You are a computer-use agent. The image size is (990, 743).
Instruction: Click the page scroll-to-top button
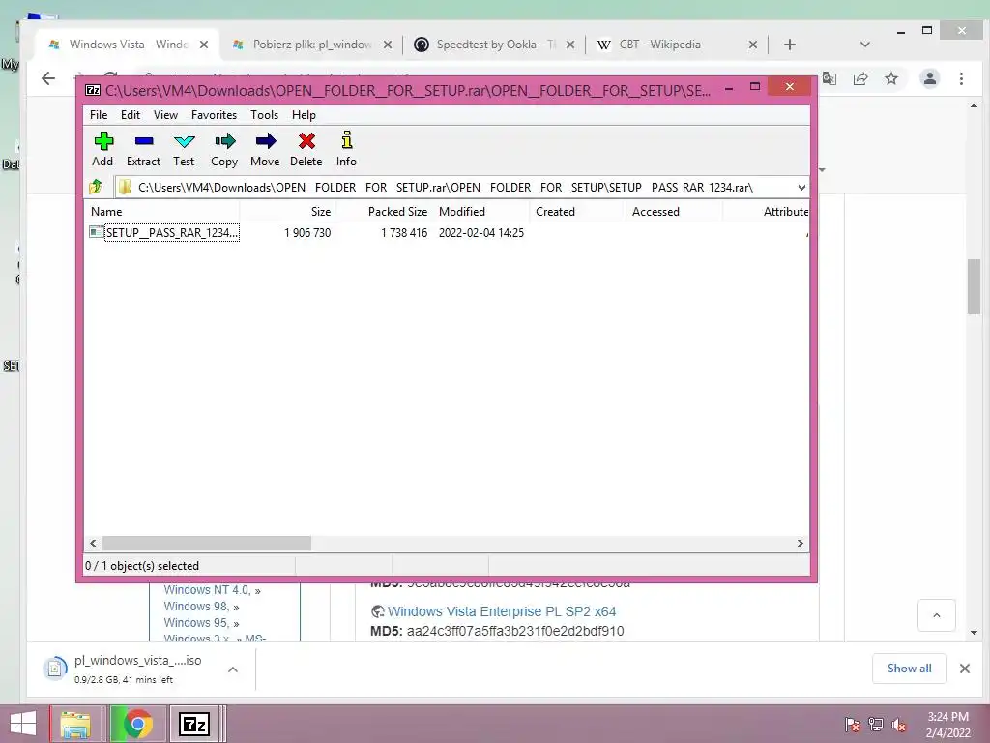click(x=936, y=615)
